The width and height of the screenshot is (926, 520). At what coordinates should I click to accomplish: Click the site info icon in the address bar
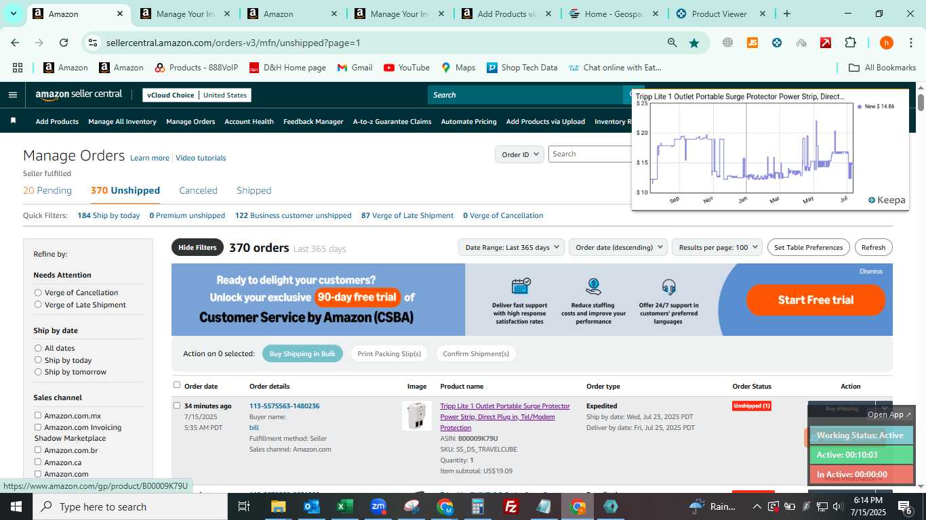click(93, 43)
